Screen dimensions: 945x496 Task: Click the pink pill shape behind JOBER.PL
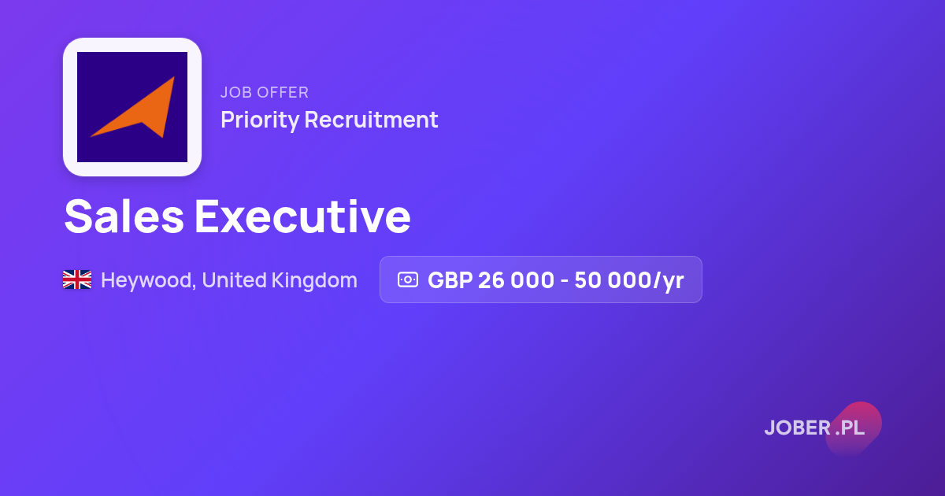pos(854,428)
